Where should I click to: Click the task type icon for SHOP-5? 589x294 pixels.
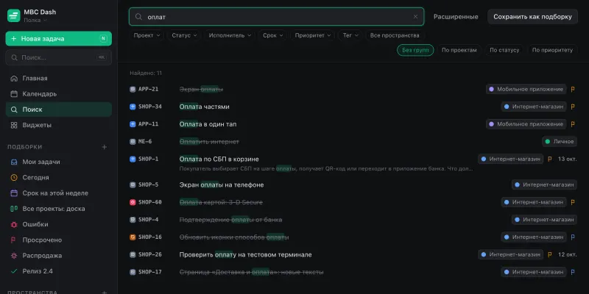(133, 185)
